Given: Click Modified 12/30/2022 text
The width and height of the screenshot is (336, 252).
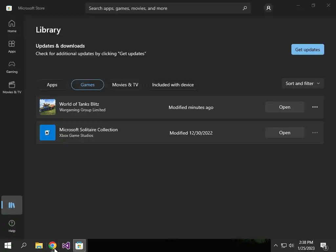Looking at the screenshot, I should point(191,133).
